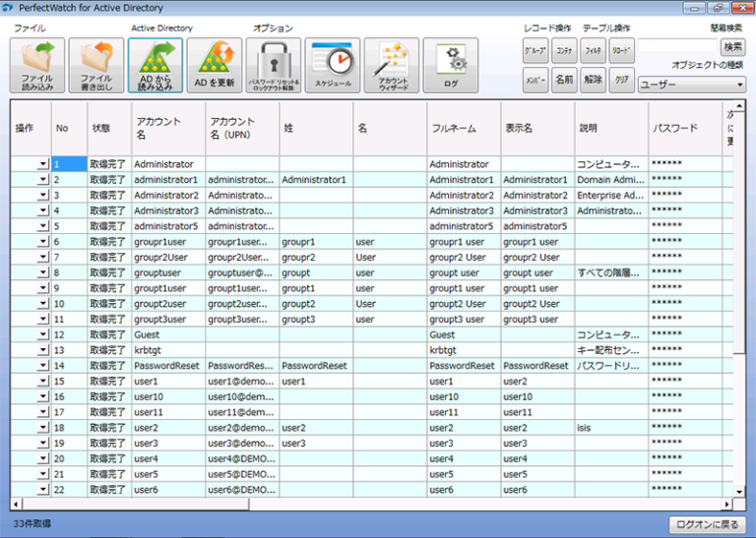756x538 pixels.
Task: Click the 検索 search button
Action: pos(733,46)
